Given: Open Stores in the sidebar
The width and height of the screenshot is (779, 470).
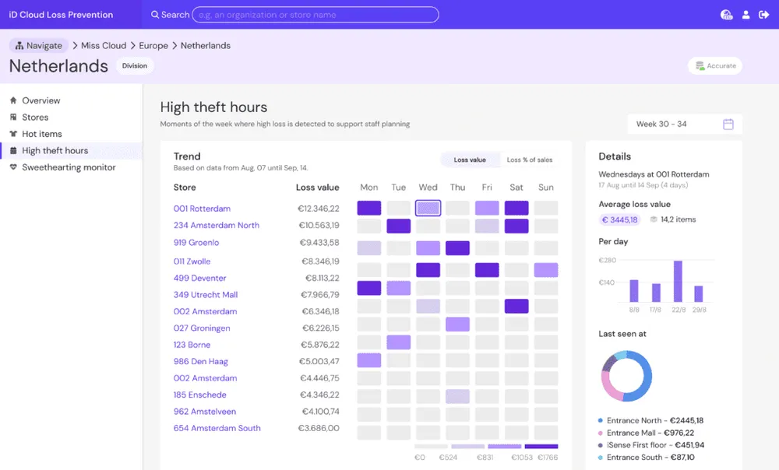Looking at the screenshot, I should click(x=71, y=117).
